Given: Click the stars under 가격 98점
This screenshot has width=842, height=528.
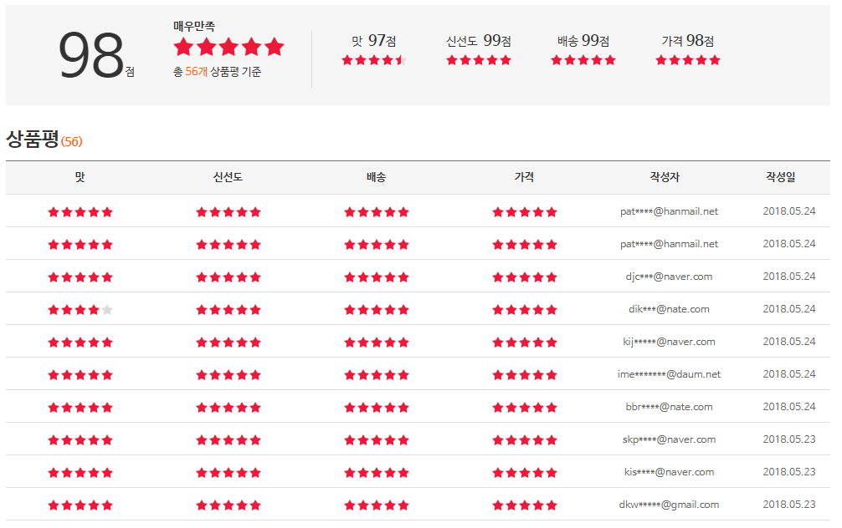Looking at the screenshot, I should click(x=687, y=60).
